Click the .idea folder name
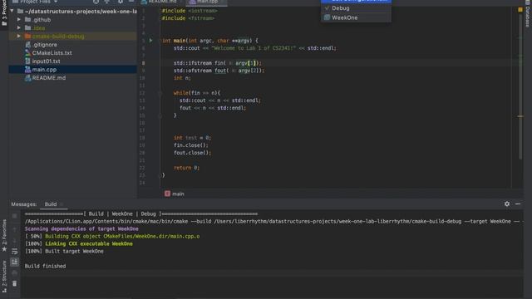The image size is (532, 299). [x=38, y=28]
